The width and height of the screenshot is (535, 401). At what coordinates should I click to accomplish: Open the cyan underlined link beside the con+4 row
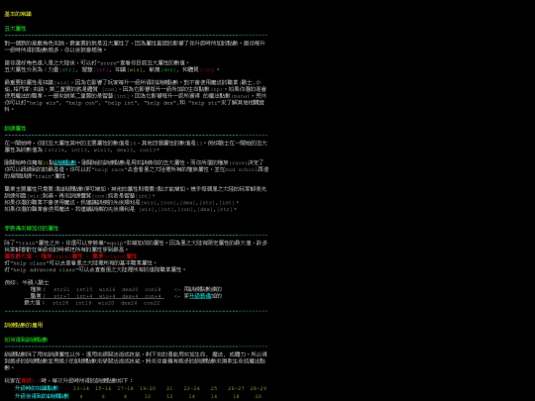coord(200,296)
